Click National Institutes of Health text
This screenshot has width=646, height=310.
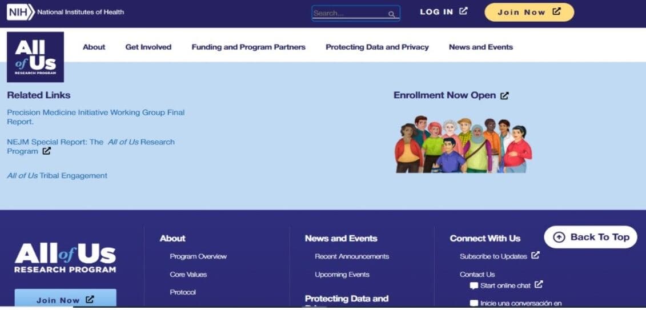pyautogui.click(x=81, y=13)
